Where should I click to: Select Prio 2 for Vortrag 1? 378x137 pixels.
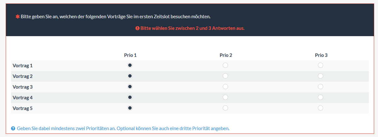225,65
